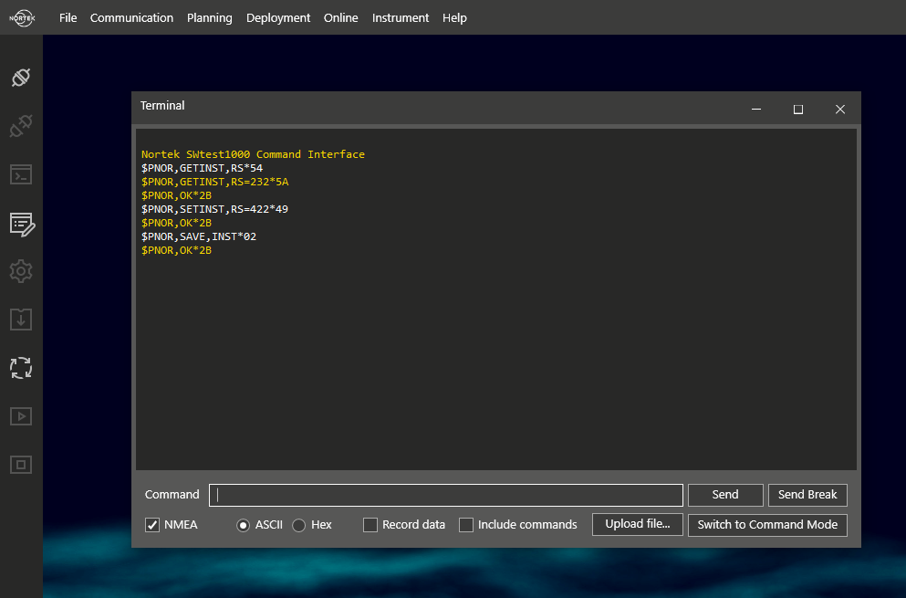Image resolution: width=906 pixels, height=598 pixels.
Task: Click the gear settings sidebar icon
Action: coord(21,271)
